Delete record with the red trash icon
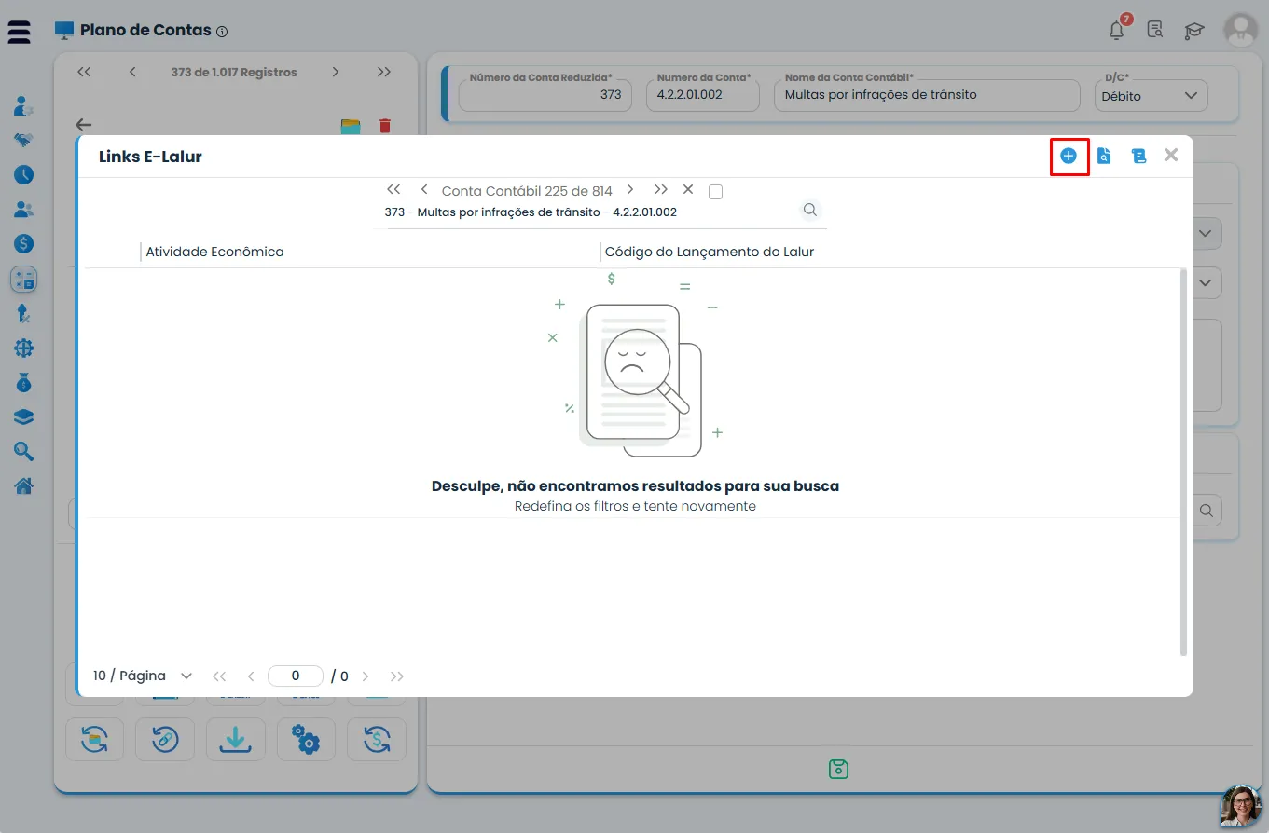This screenshot has height=833, width=1269. 385,125
